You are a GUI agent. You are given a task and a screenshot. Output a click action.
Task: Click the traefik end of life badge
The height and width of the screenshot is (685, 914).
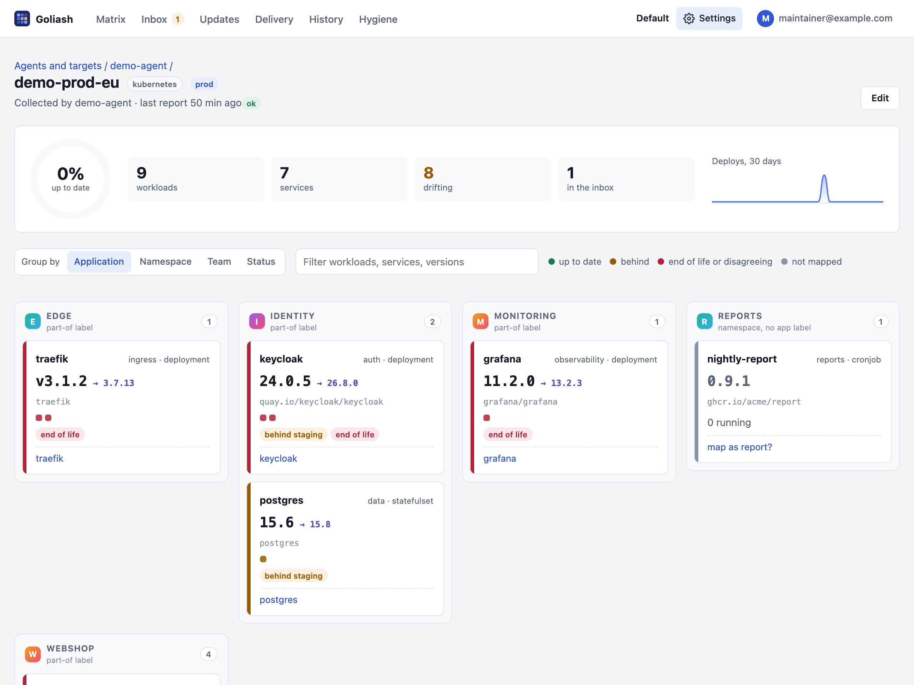point(60,435)
